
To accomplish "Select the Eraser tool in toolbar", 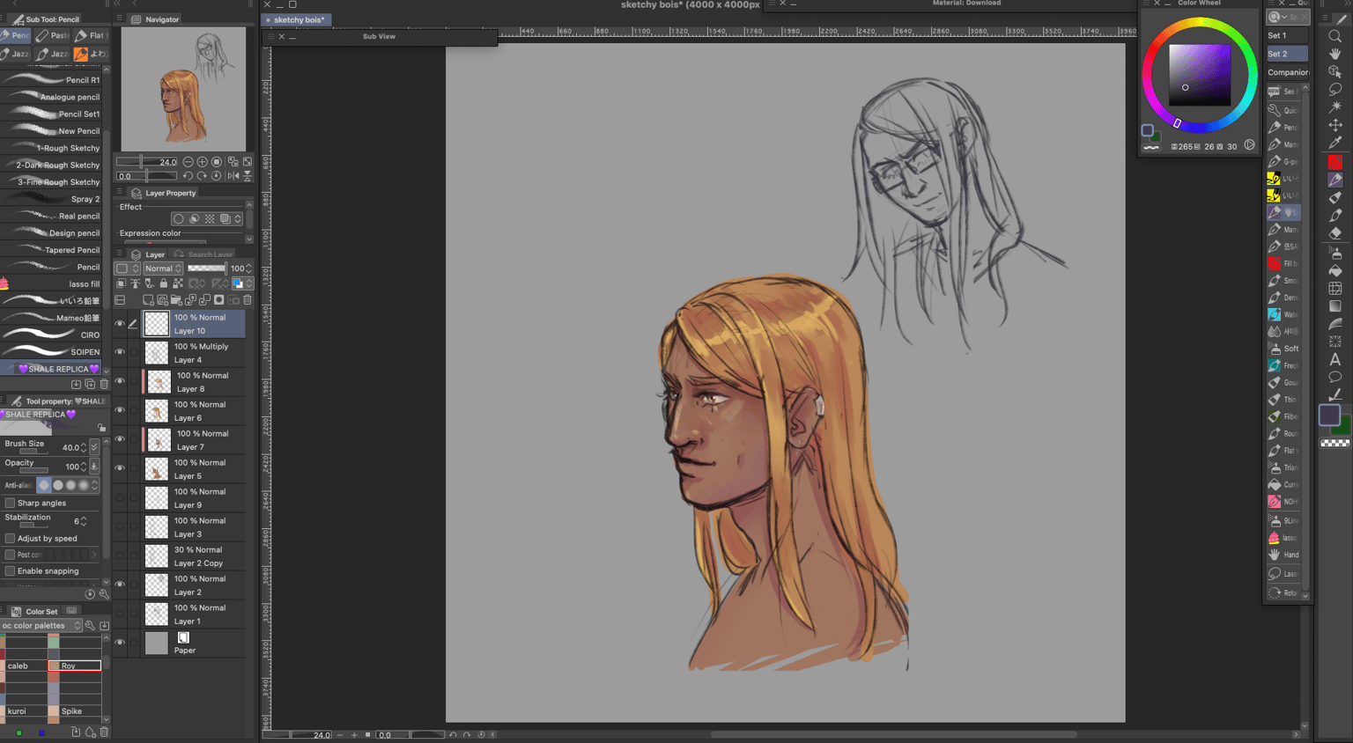I will pos(1335,233).
